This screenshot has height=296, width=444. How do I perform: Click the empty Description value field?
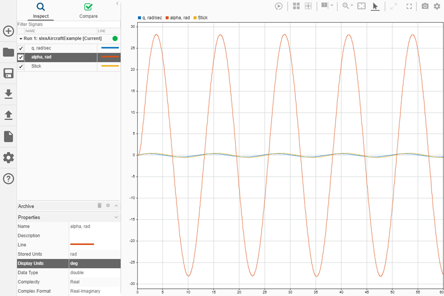pos(95,235)
